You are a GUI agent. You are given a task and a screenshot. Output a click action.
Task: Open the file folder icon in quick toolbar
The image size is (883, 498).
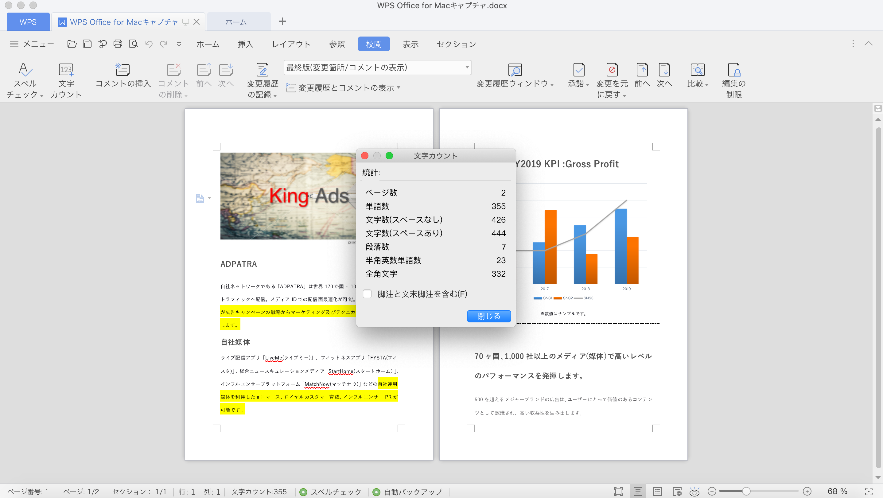tap(72, 44)
